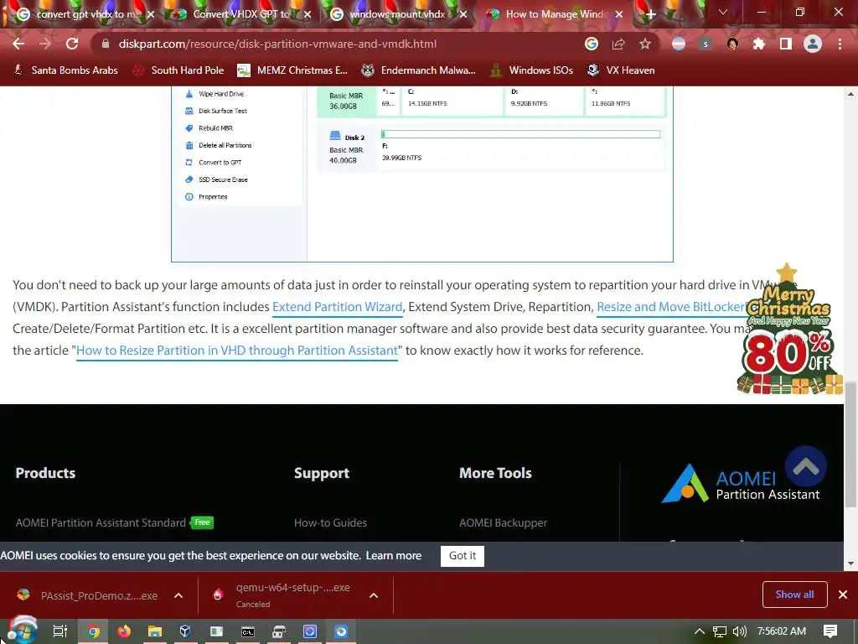Accept cookies with Got it button
This screenshot has height=644, width=858.
point(463,556)
